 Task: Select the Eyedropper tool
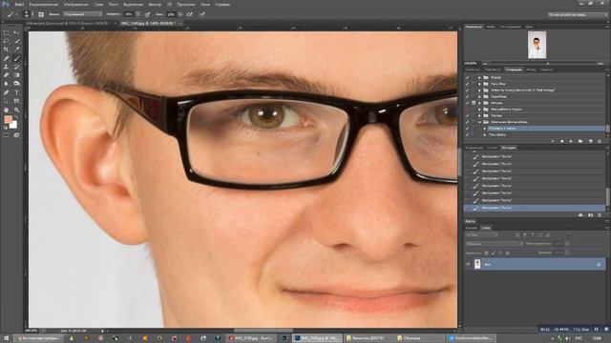coord(16,50)
